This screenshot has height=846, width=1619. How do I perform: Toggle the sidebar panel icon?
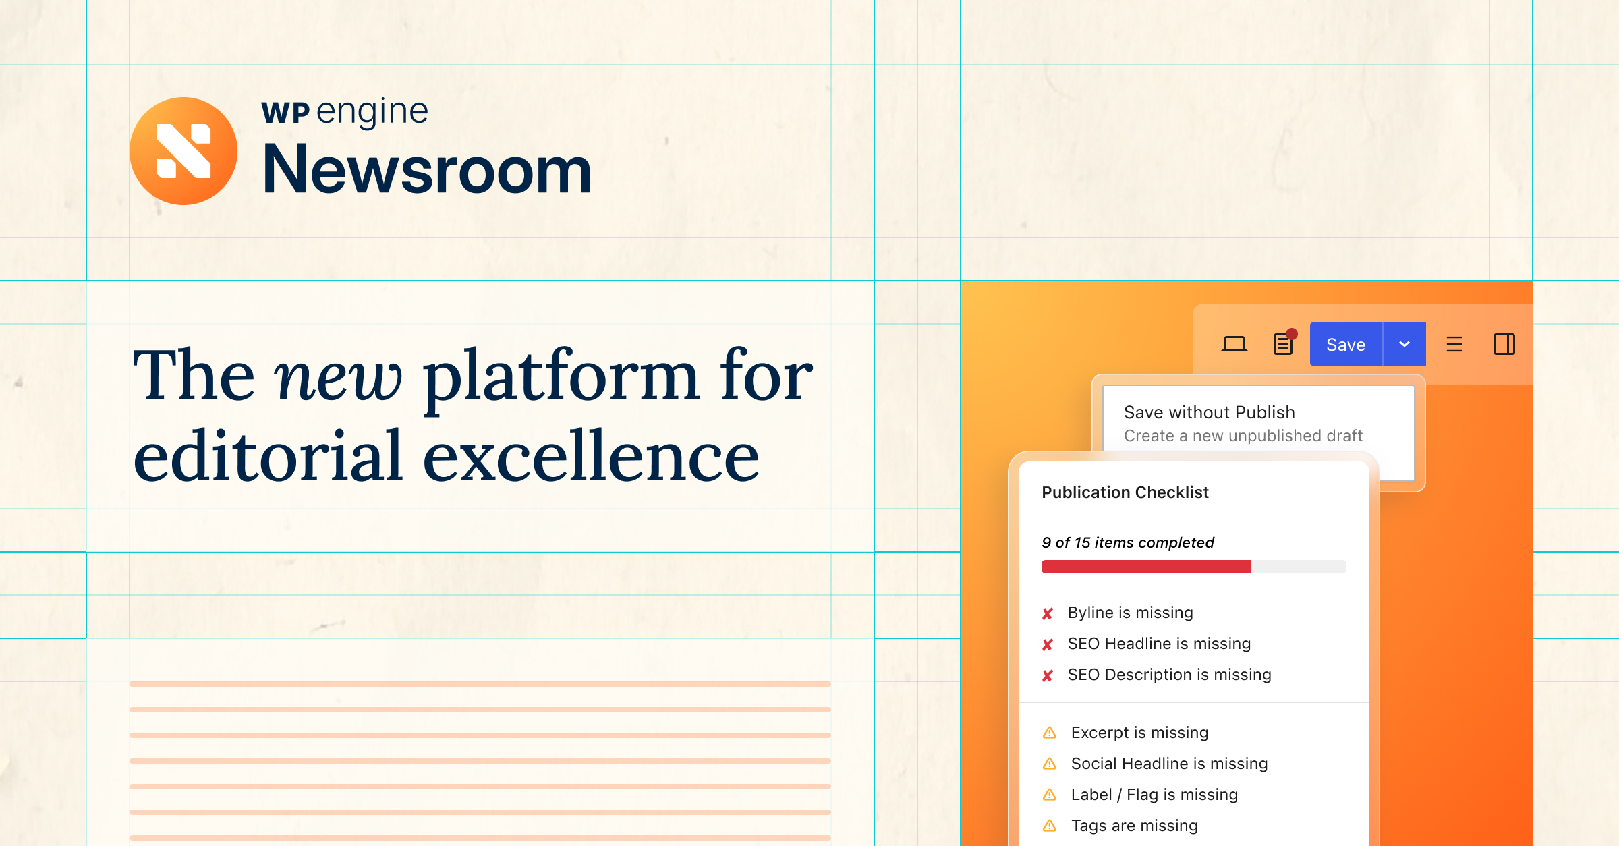pyautogui.click(x=1504, y=344)
